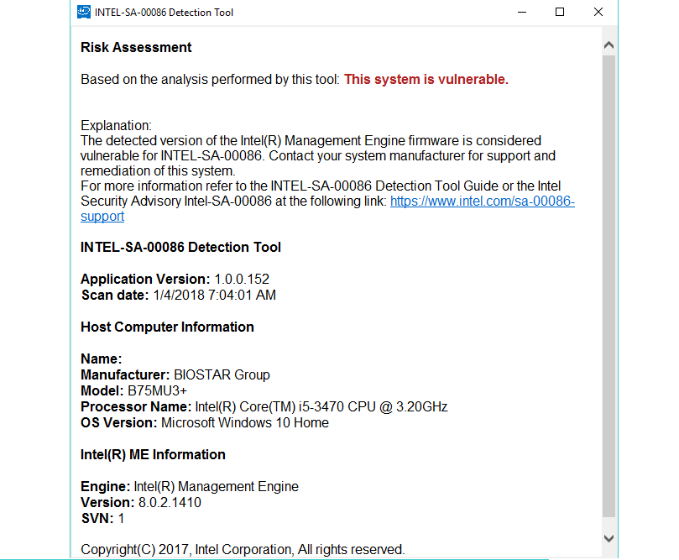The image size is (679, 560).
Task: Click the 'Name:' label
Action: tap(102, 359)
